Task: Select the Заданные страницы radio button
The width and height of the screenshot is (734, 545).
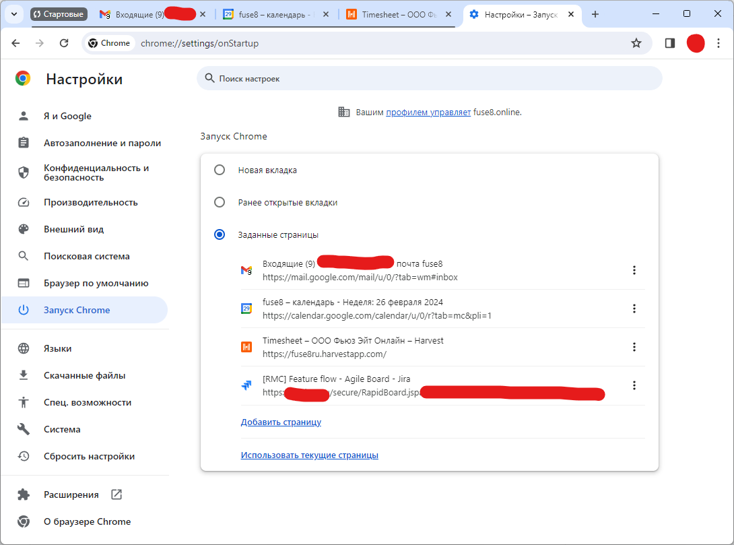Action: (220, 235)
